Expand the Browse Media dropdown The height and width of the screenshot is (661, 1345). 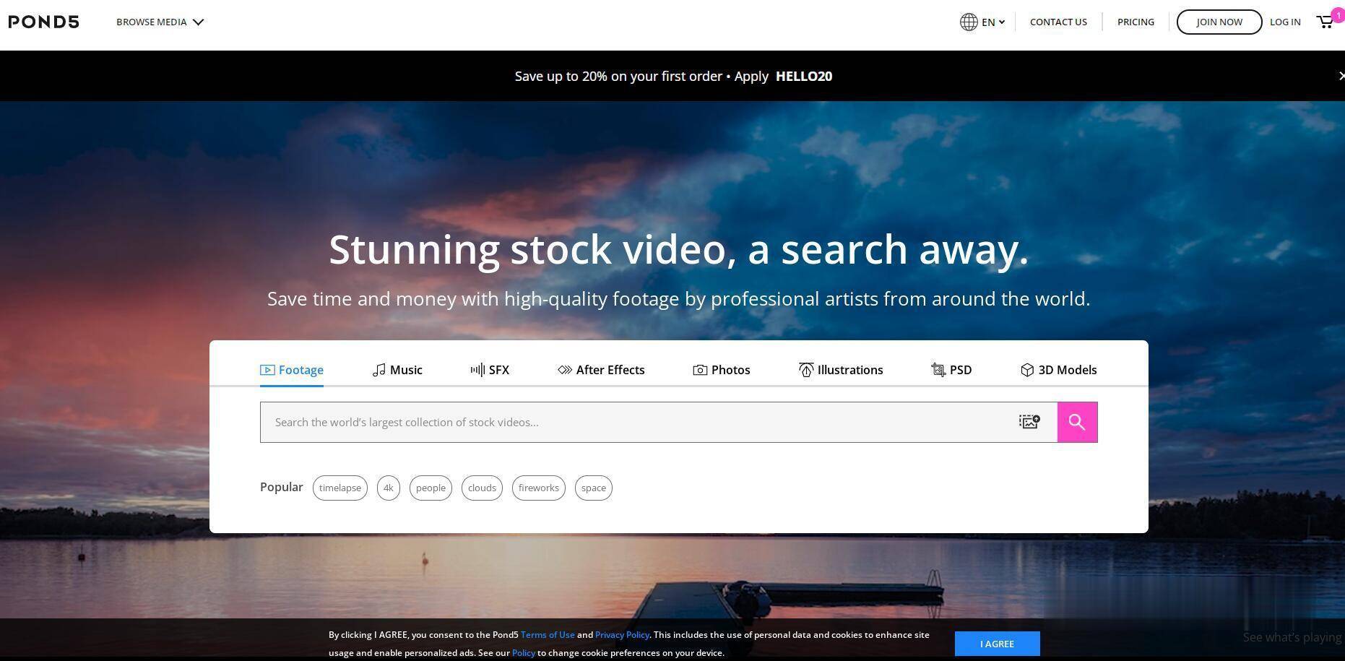click(160, 22)
